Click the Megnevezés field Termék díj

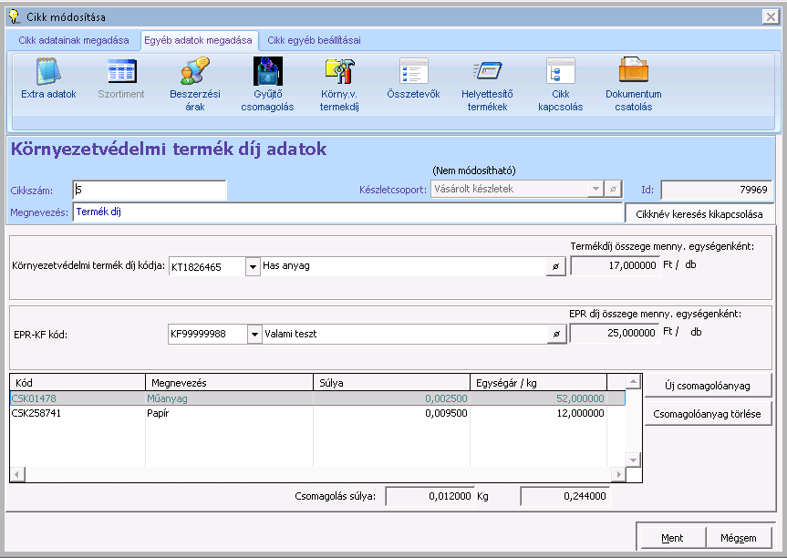point(347,212)
